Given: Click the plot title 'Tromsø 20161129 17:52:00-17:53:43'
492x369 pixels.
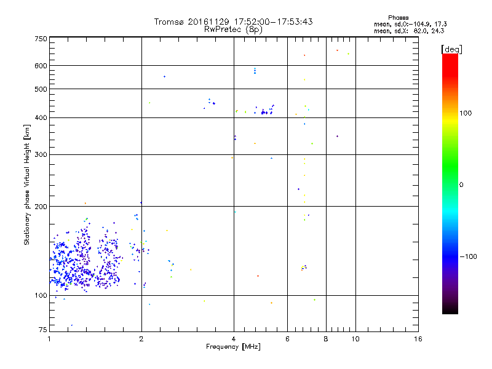Looking at the screenshot, I should [x=233, y=22].
